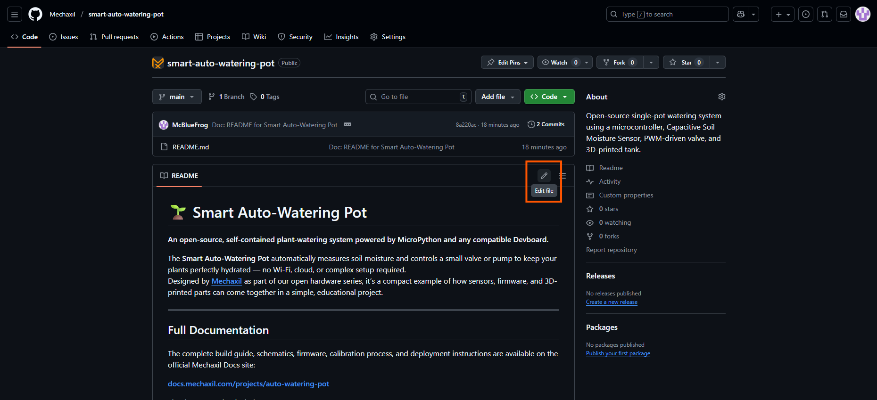Viewport: 877px width, 400px height.
Task: Expand the Fork dropdown arrow
Action: [x=651, y=62]
